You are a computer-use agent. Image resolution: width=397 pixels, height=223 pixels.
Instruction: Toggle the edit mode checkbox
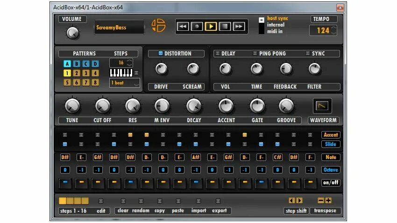101,201
